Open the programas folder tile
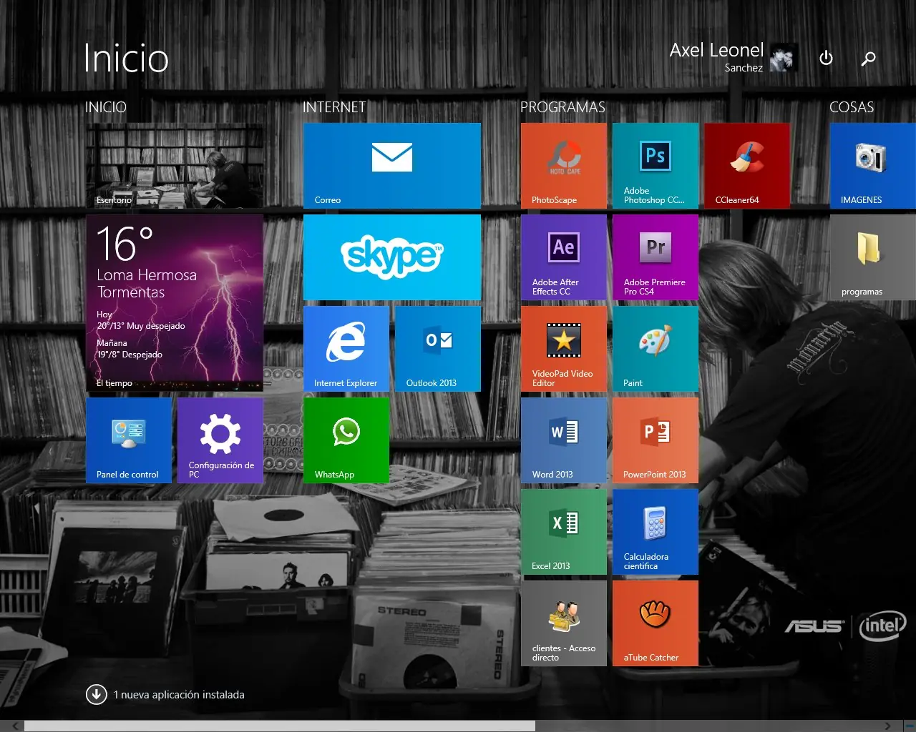The image size is (916, 732). [x=873, y=257]
